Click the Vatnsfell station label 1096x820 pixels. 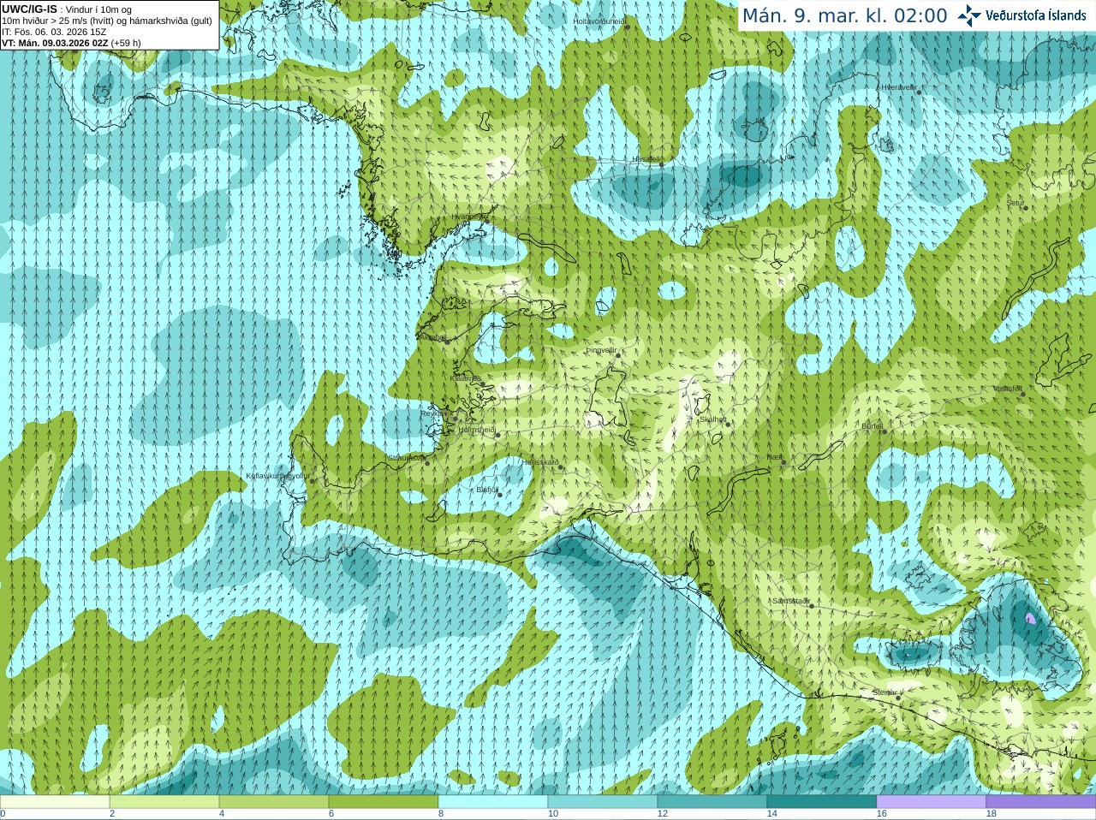(1008, 389)
